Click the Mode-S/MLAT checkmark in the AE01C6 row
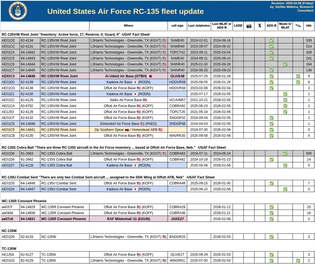Viewport: 315px width, 264px height. click(285, 64)
